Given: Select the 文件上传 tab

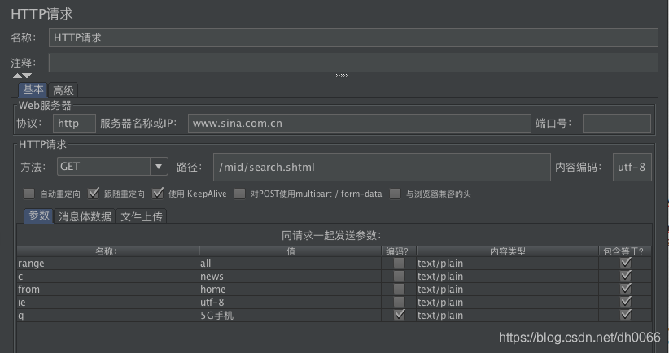Looking at the screenshot, I should tap(142, 216).
